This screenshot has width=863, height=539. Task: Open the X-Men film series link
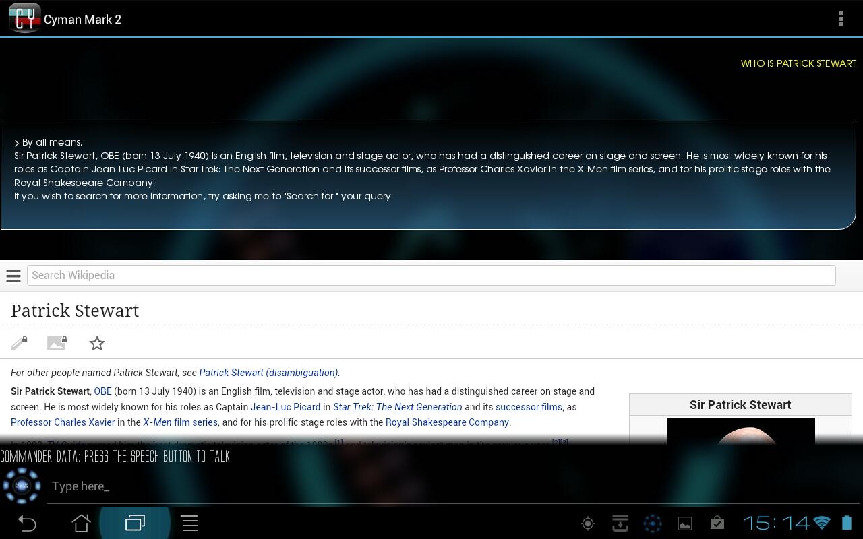(180, 422)
